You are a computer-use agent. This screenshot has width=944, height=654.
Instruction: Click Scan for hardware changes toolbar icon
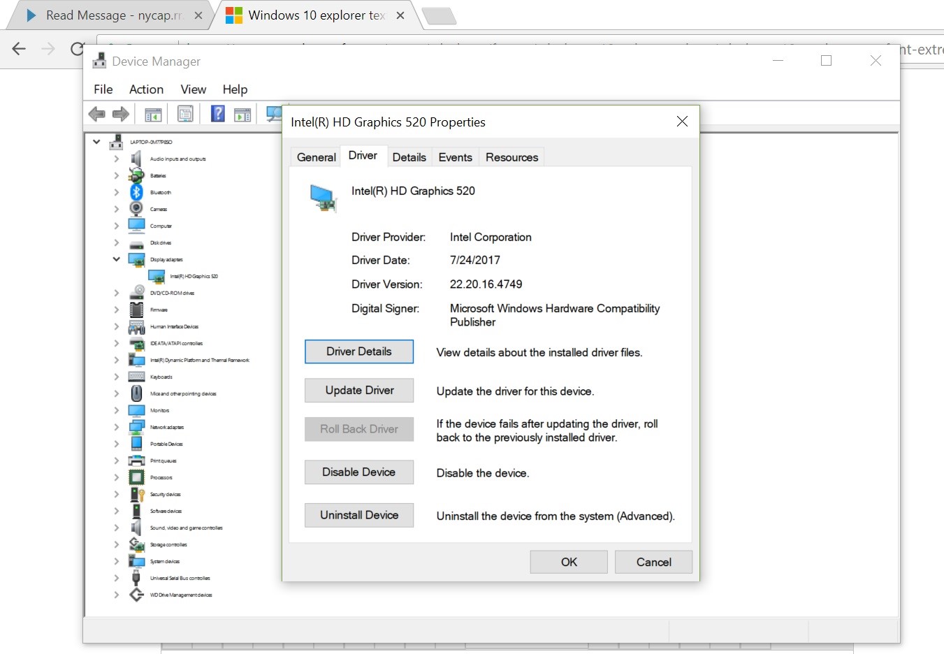274,114
